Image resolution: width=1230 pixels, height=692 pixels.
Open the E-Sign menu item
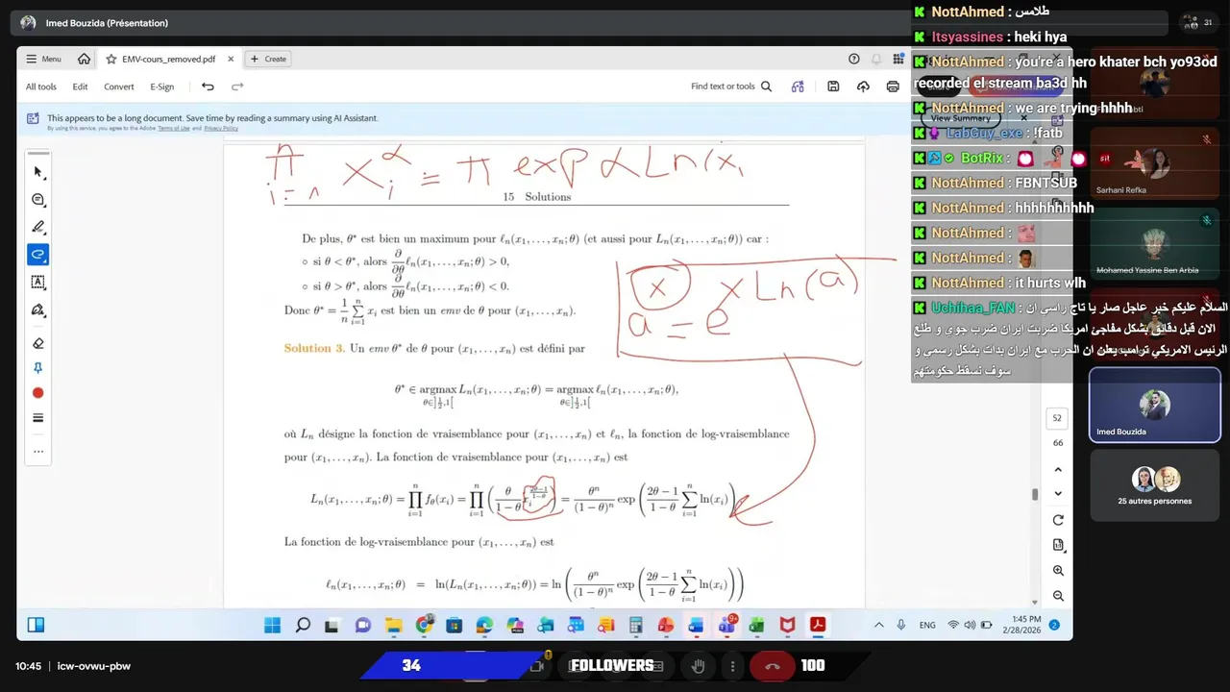tap(162, 86)
